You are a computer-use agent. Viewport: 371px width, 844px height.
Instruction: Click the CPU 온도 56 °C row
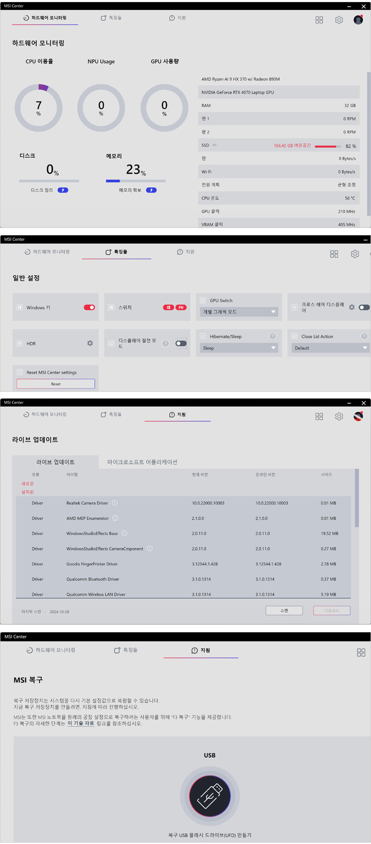279,198
